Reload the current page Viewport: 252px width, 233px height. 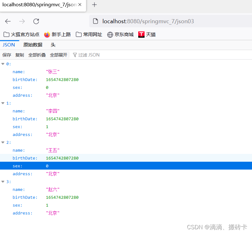tap(36, 21)
